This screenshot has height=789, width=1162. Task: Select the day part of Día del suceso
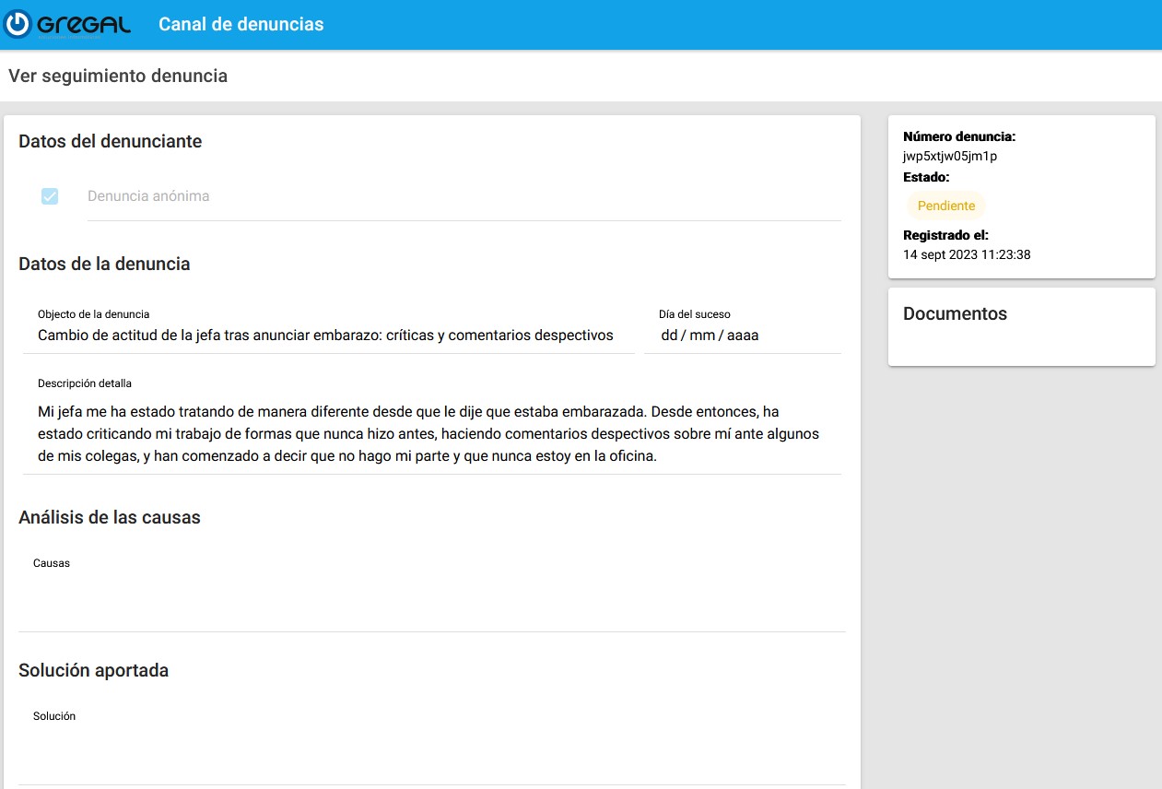click(669, 336)
